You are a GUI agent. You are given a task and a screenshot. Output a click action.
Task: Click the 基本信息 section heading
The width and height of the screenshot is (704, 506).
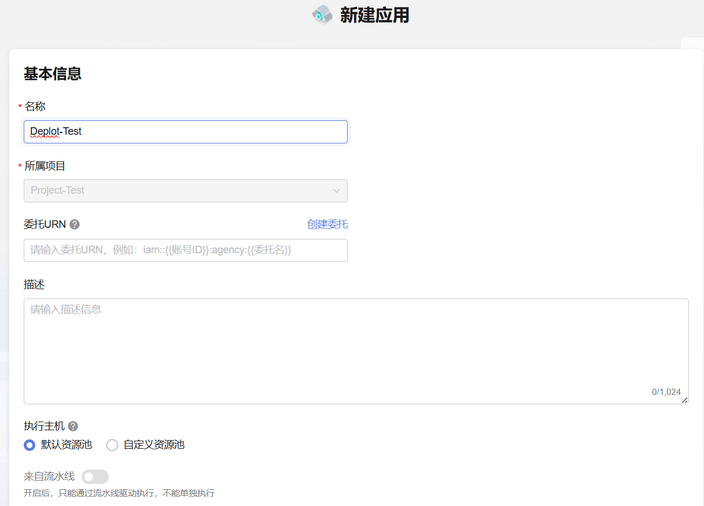point(53,74)
